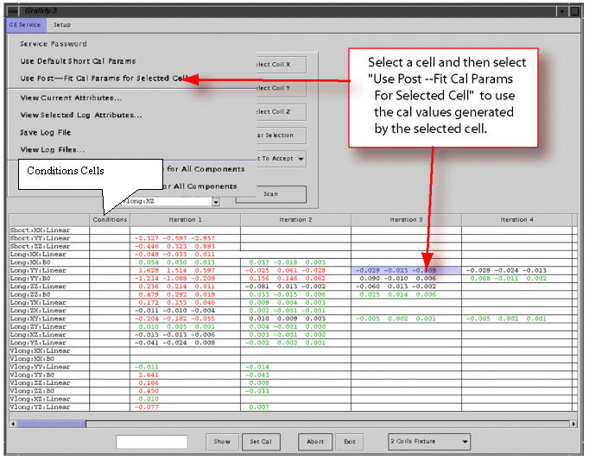Screen dimensions: 589x460
Task: Select highlighted Long:YY:Linear Iteration 3 cell
Action: coord(405,270)
